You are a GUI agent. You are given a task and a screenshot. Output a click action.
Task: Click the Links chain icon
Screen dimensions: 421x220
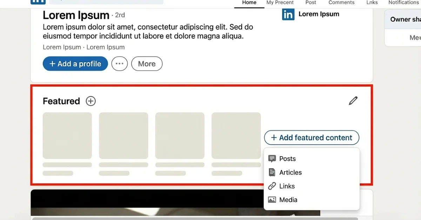(x=272, y=186)
